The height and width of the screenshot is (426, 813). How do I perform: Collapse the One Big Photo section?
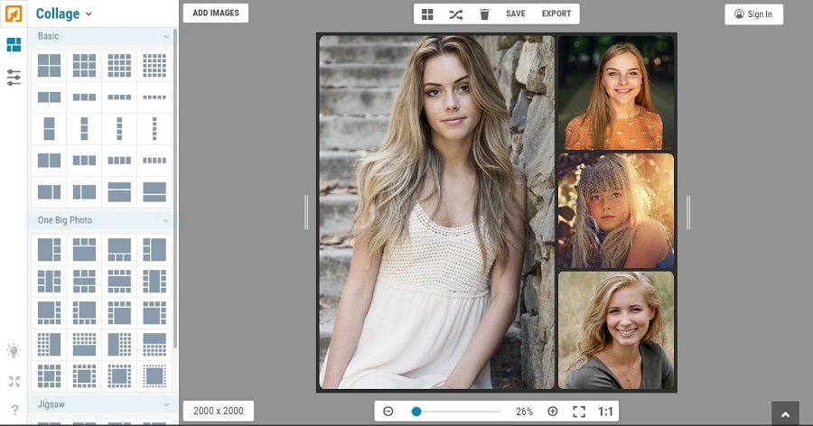[166, 220]
